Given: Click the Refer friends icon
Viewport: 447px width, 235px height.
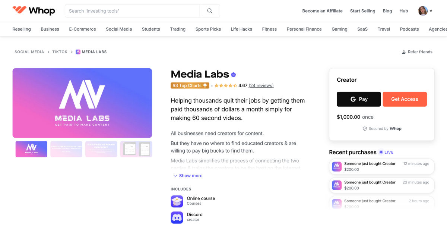Looking at the screenshot, I should [403, 52].
